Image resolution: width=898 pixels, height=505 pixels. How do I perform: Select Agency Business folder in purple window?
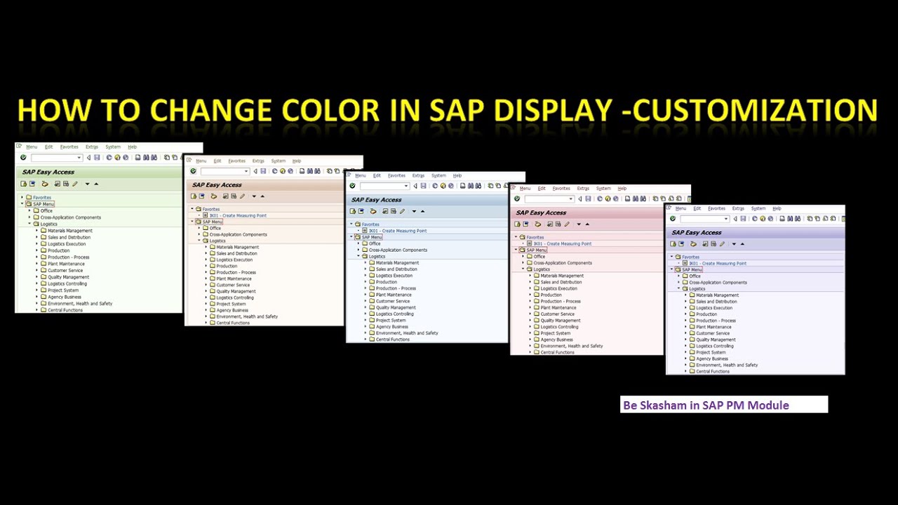[x=713, y=358]
